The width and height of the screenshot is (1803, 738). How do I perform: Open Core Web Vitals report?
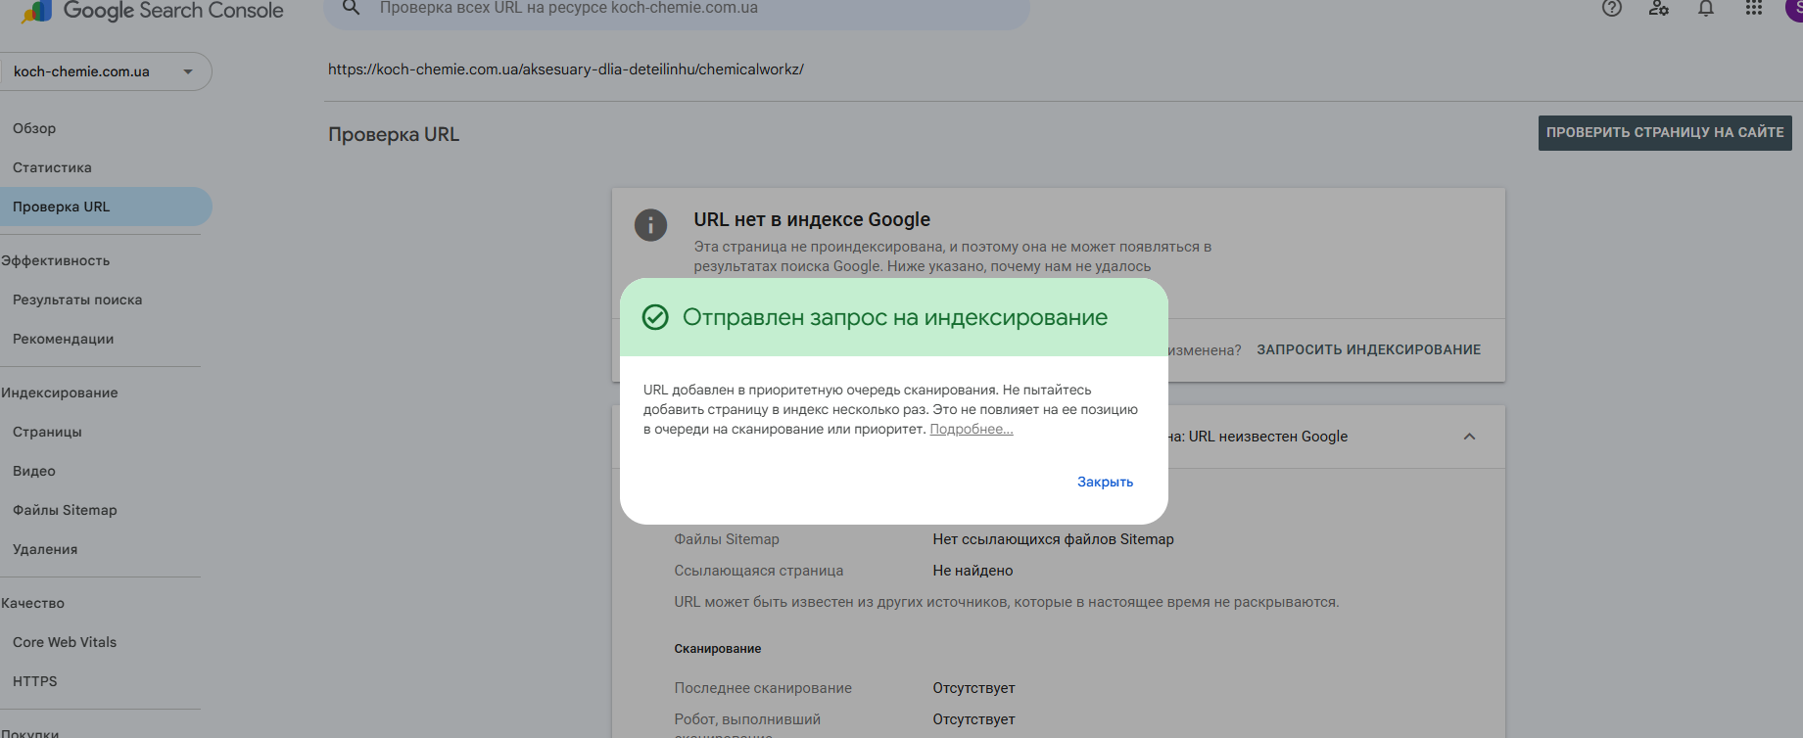click(65, 642)
